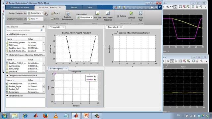Open help from the question mark icon
The width and height of the screenshot is (212, 119).
(x=156, y=7)
